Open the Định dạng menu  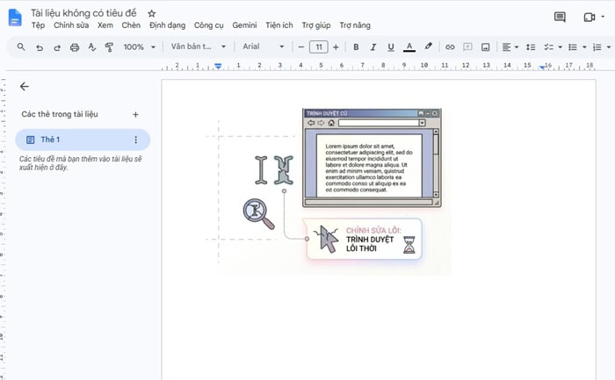tap(167, 25)
